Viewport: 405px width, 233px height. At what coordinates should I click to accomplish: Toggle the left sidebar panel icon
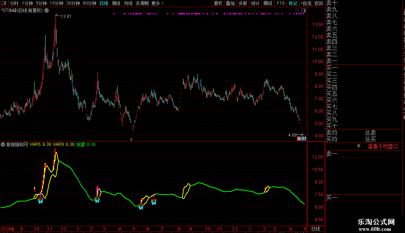click(4, 3)
